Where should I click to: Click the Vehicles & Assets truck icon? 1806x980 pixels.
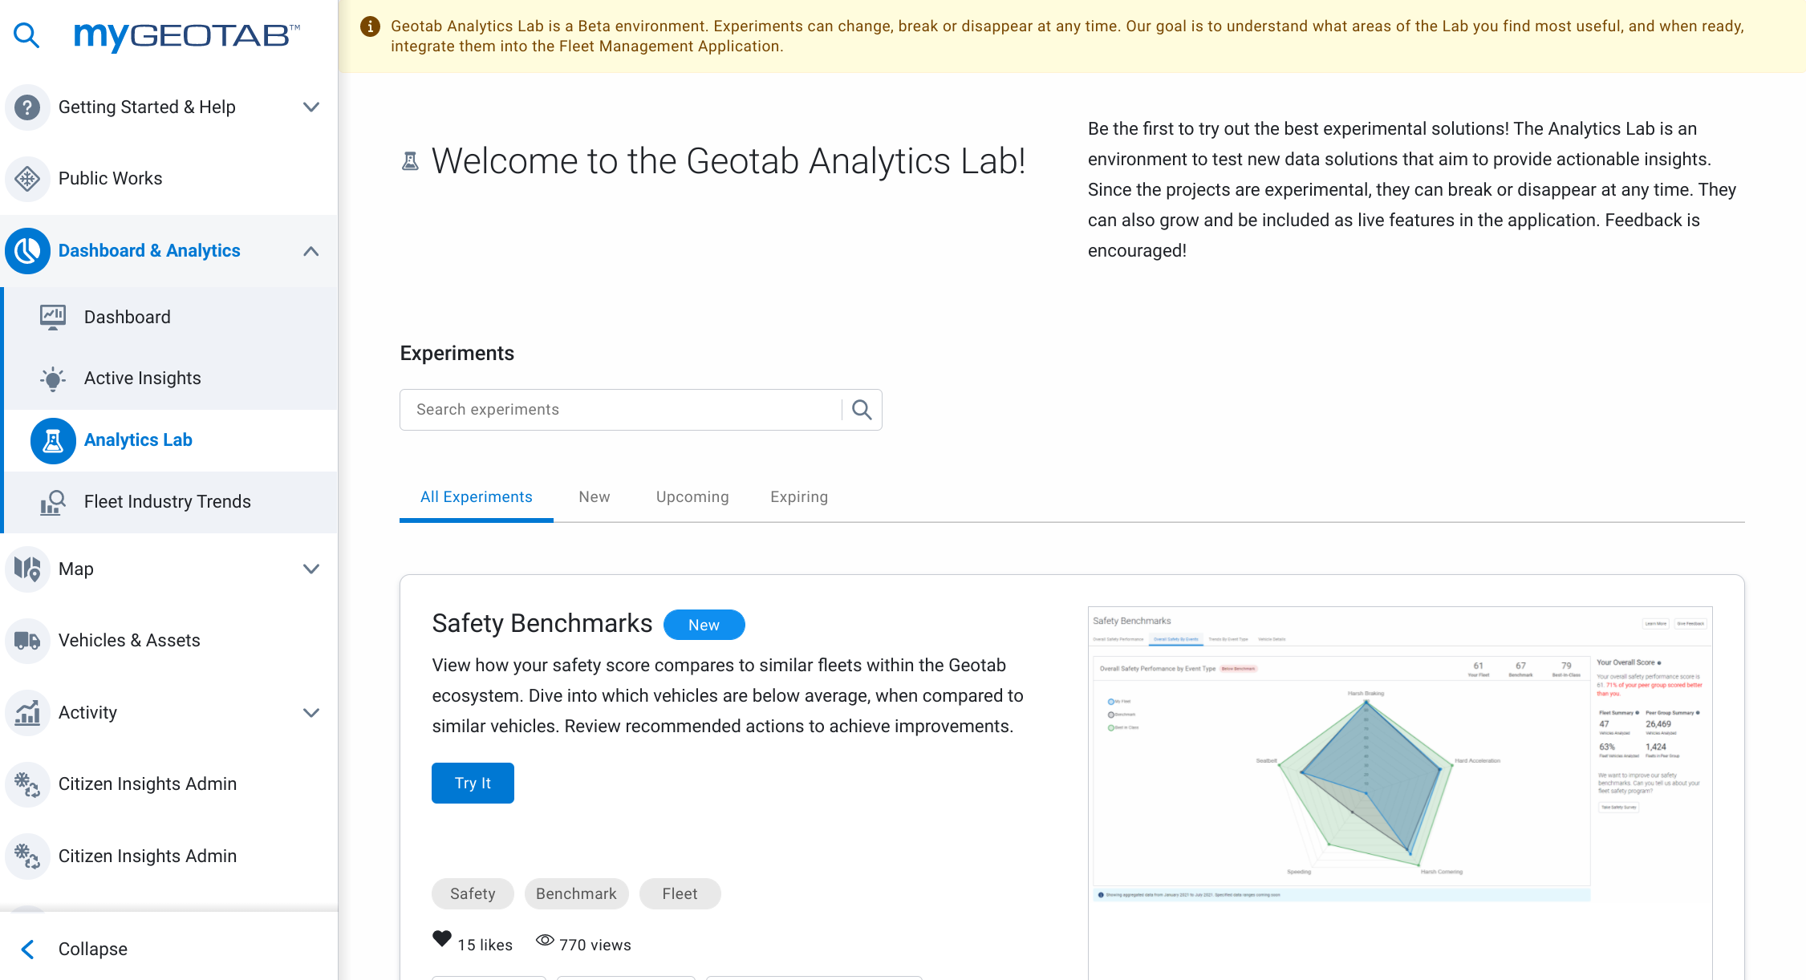(27, 641)
